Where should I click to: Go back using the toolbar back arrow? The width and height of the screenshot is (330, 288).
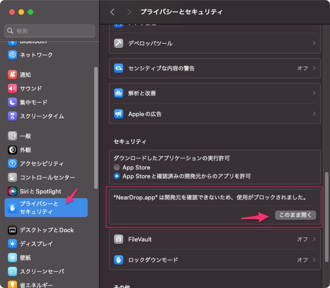click(x=112, y=12)
